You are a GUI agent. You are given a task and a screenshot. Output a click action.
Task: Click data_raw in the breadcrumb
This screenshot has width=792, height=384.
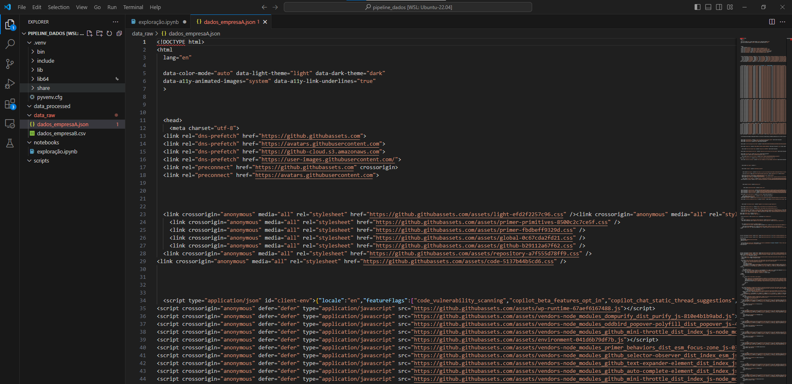coord(142,33)
